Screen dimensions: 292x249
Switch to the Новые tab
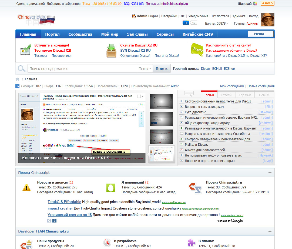click(264, 95)
